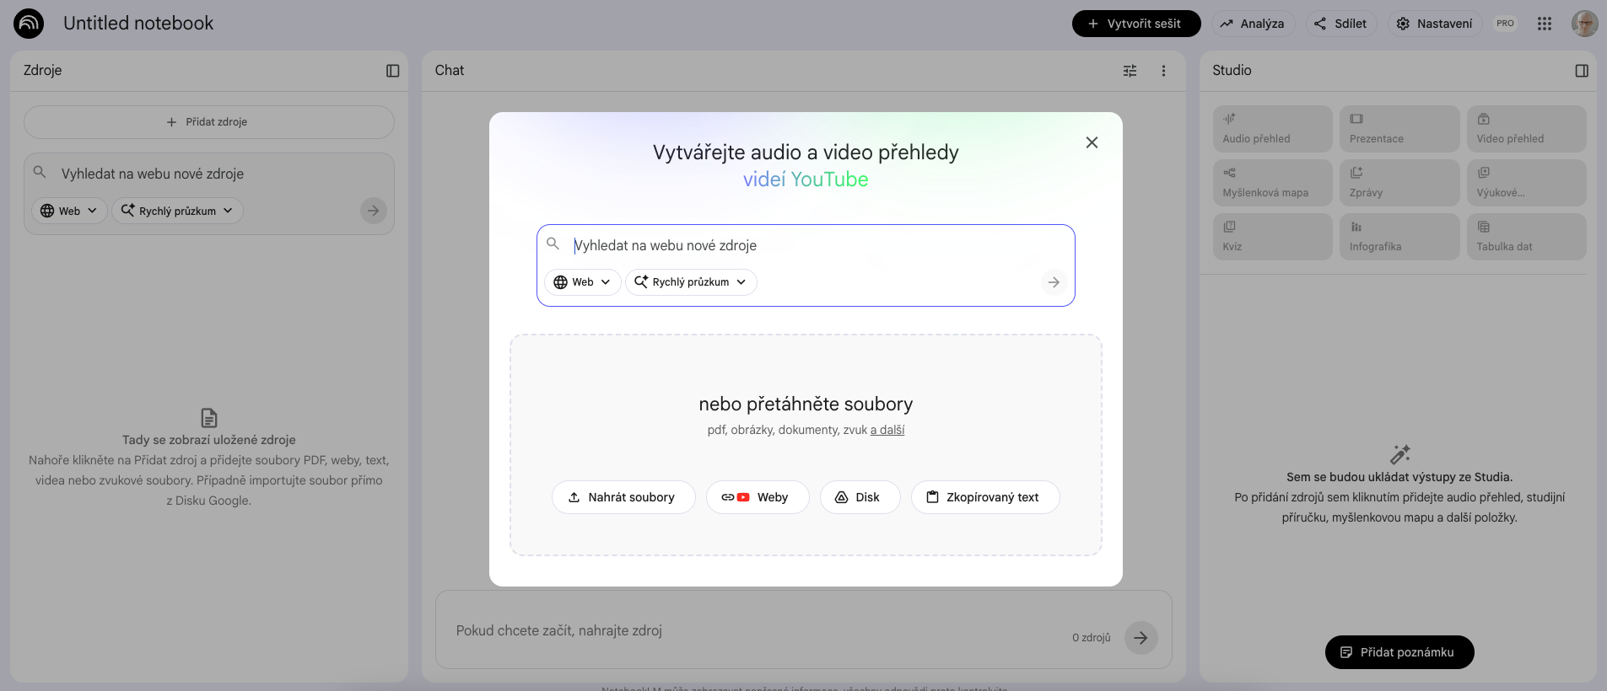Click Nahrát soubory upload button
1607x691 pixels.
point(623,497)
